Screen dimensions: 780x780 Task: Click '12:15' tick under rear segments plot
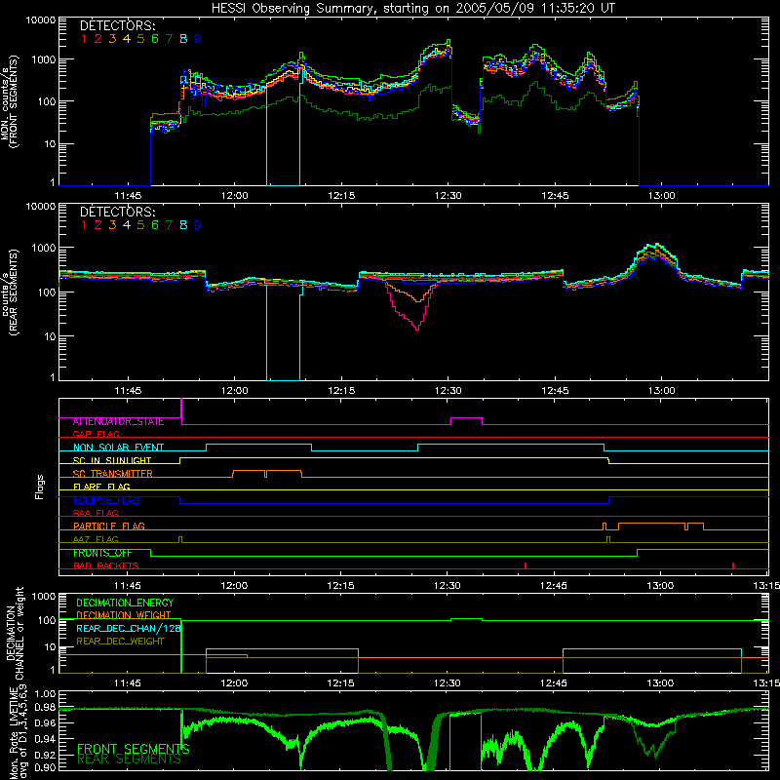[x=341, y=391]
